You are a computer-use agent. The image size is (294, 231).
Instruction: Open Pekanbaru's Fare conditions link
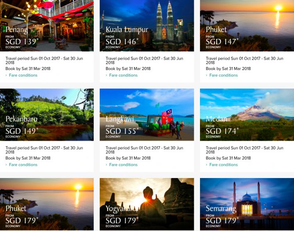(23, 165)
